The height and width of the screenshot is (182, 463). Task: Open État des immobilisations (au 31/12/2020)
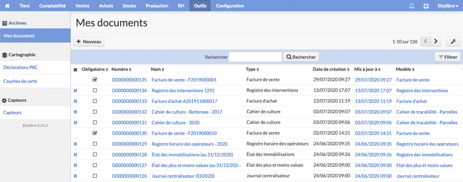(x=192, y=155)
